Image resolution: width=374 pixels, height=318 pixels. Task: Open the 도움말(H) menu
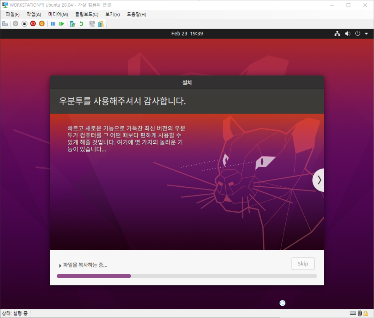pyautogui.click(x=136, y=15)
